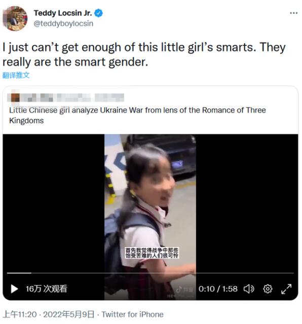Click the Chinese subtitle caption in video
The width and height of the screenshot is (302, 324).
tap(152, 253)
